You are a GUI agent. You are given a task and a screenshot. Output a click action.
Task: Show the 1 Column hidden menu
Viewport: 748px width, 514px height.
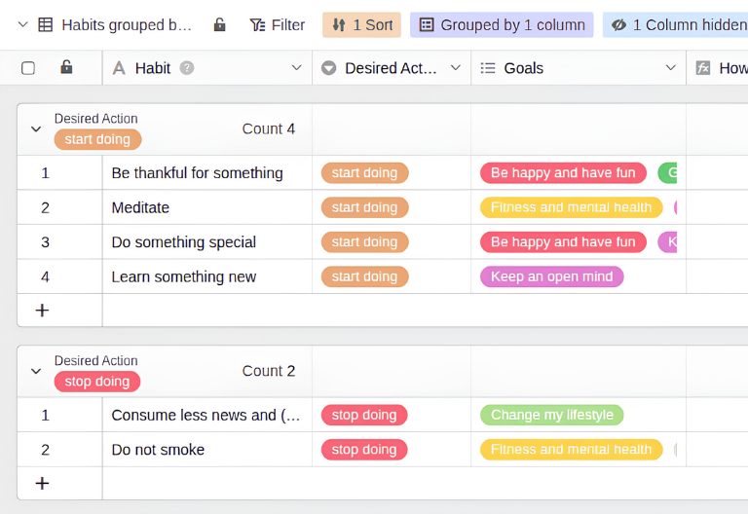coord(675,24)
